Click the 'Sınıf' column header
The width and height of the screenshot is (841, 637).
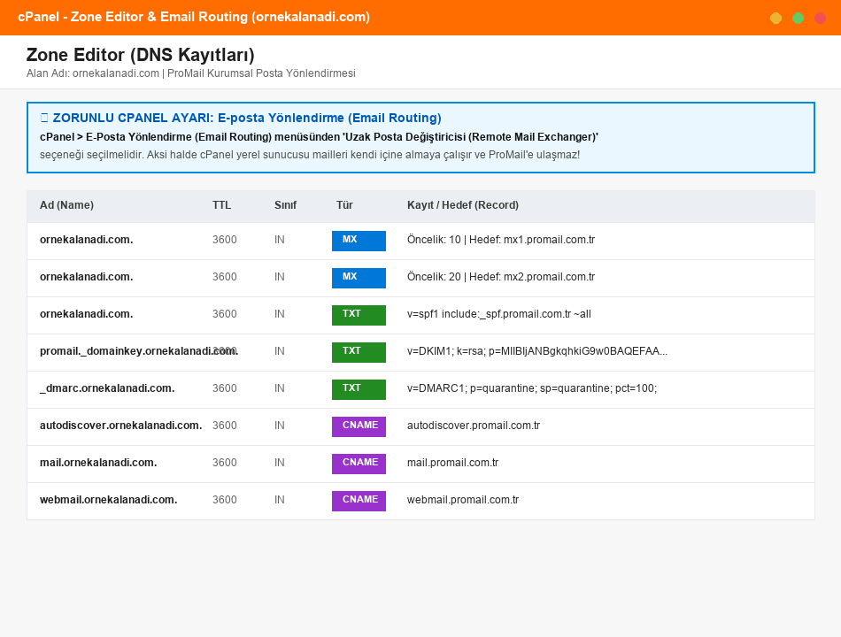coord(285,205)
